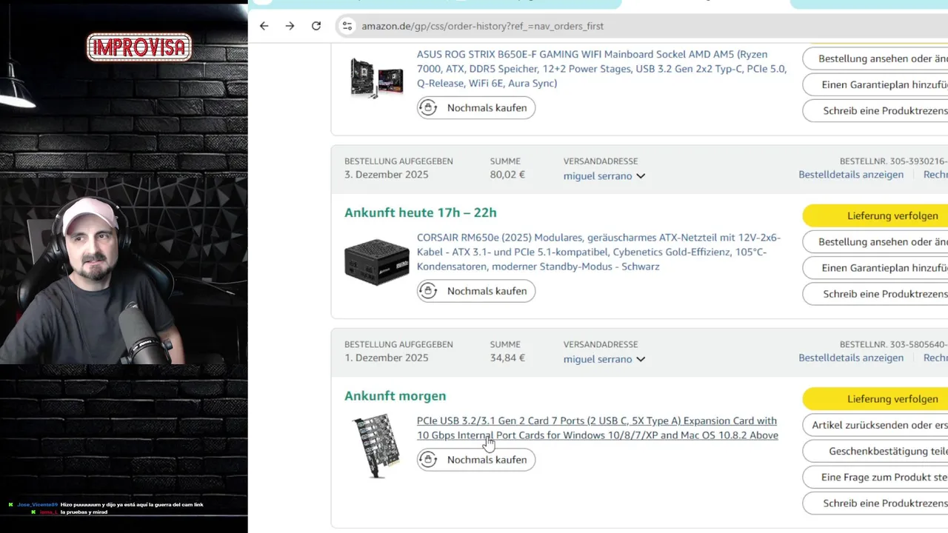Ask a question about the PCIe card
The image size is (948, 533).
click(x=875, y=477)
